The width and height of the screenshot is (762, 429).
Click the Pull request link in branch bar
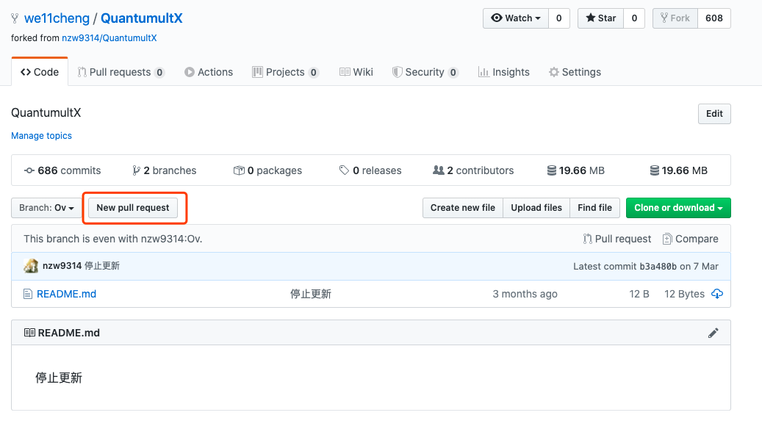point(617,239)
